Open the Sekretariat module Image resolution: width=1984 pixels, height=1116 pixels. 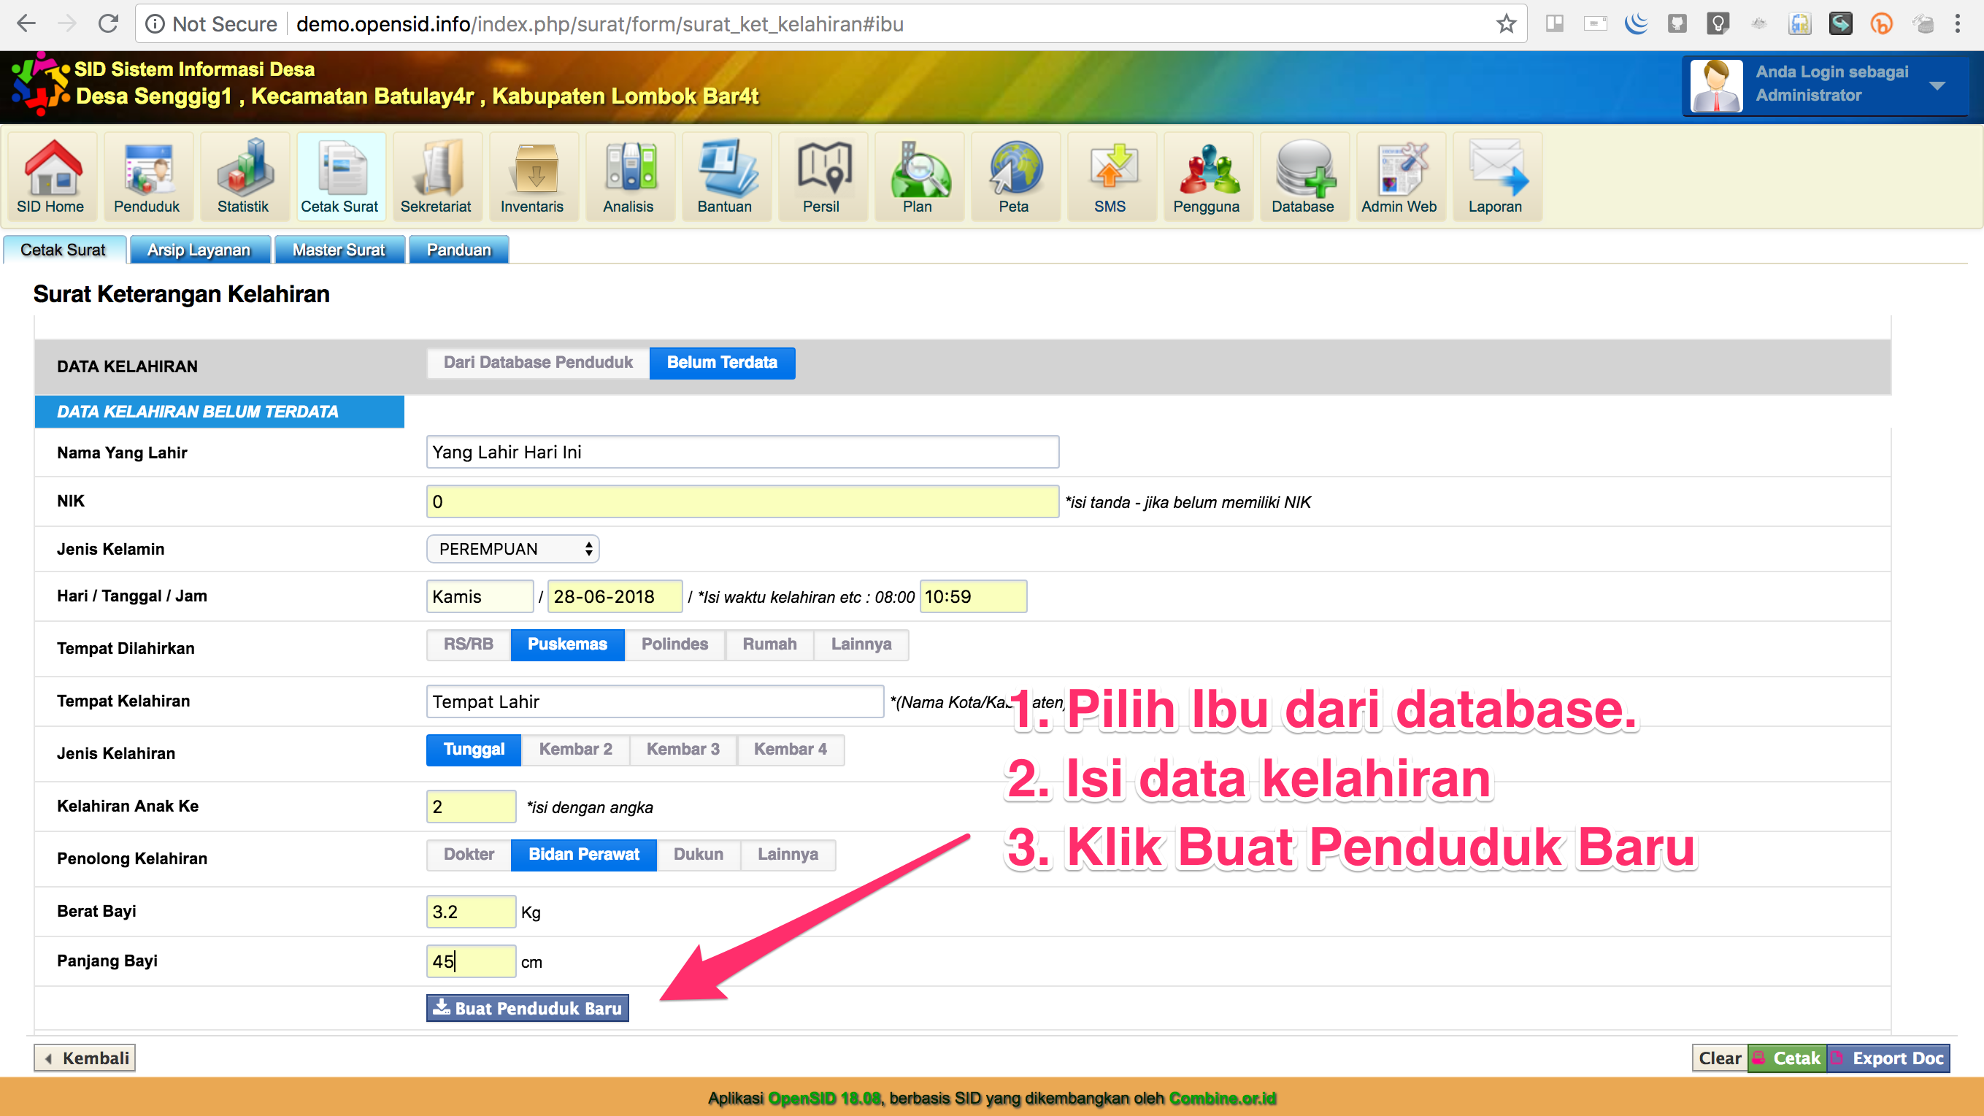[437, 176]
